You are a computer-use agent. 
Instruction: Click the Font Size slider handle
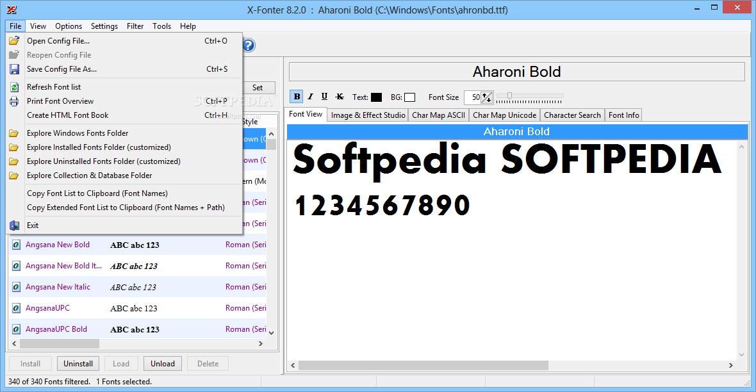tap(509, 95)
